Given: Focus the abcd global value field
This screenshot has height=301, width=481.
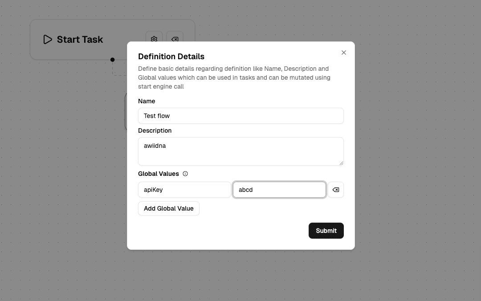Looking at the screenshot, I should point(279,190).
